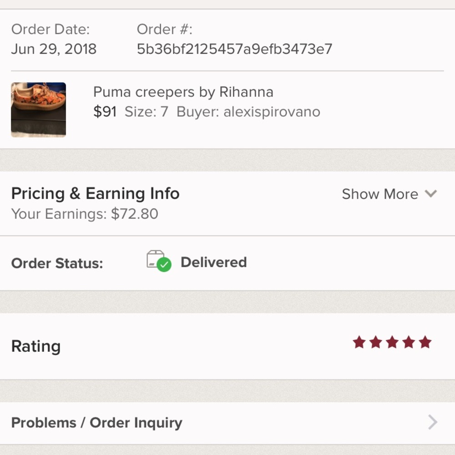
Task: Open Problems / Order Inquiry
Action: tap(96, 422)
